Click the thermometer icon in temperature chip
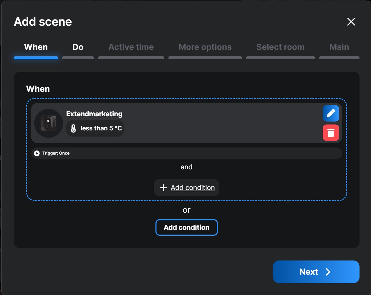Viewport: 371px width, 295px height. 74,128
